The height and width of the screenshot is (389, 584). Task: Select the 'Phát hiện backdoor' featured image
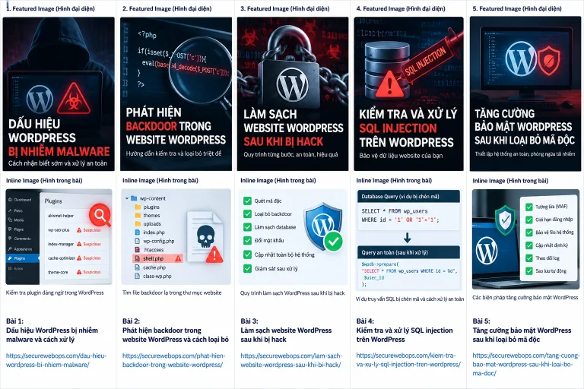[176, 93]
